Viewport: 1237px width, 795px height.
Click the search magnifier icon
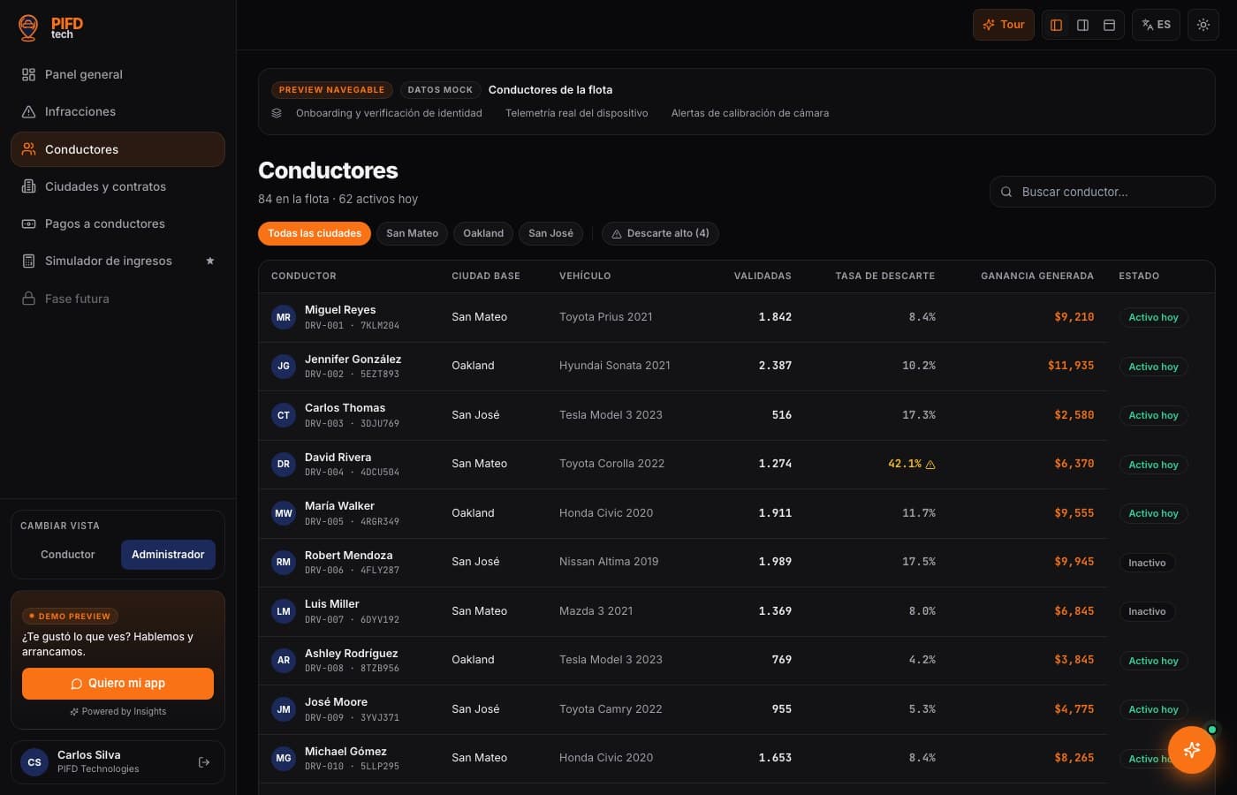pyautogui.click(x=1006, y=192)
